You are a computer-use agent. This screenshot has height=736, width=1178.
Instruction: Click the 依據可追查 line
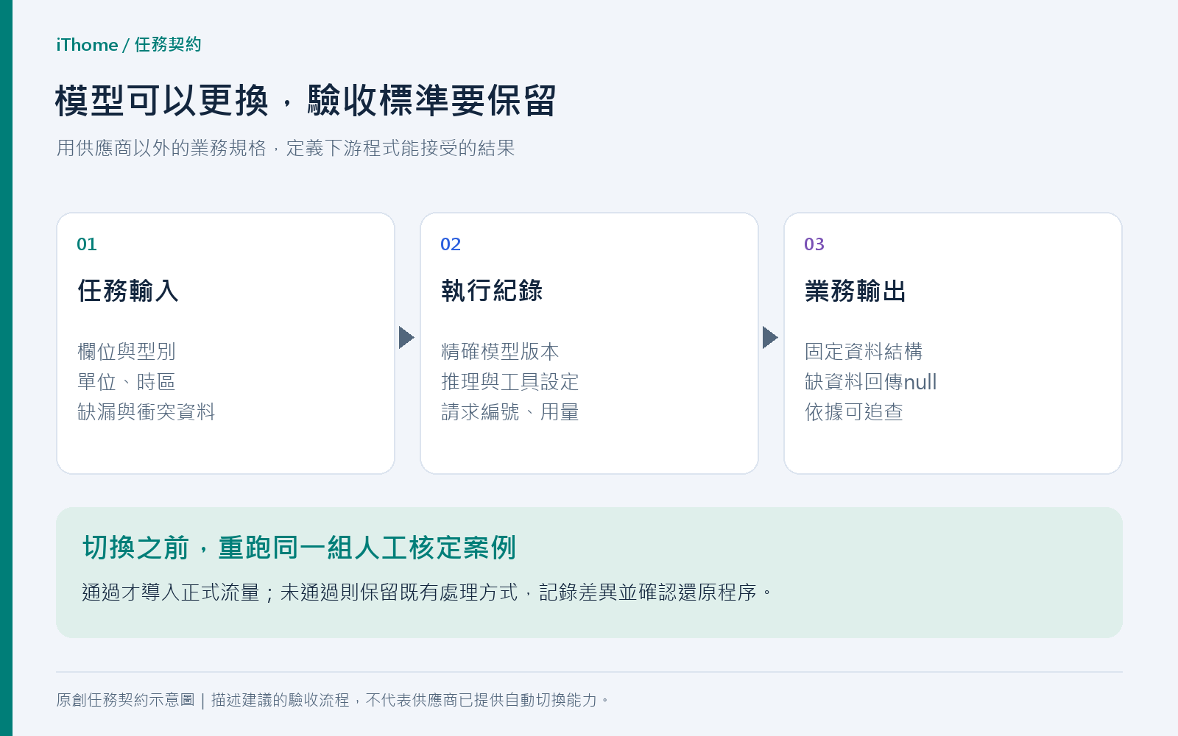pyautogui.click(x=854, y=412)
